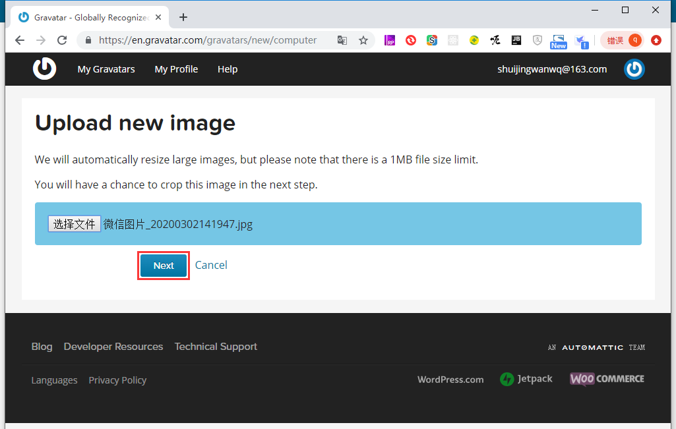Open the Help menu item
The height and width of the screenshot is (429, 676).
(228, 69)
